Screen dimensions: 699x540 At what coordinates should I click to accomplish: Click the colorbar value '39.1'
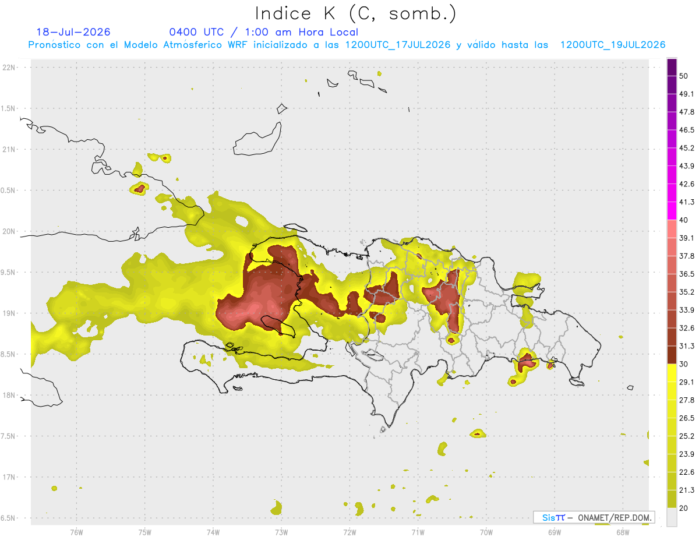click(686, 238)
